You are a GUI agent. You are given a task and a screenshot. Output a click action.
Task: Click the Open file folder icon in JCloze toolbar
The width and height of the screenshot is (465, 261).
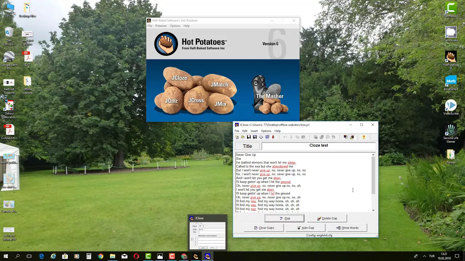(x=243, y=137)
